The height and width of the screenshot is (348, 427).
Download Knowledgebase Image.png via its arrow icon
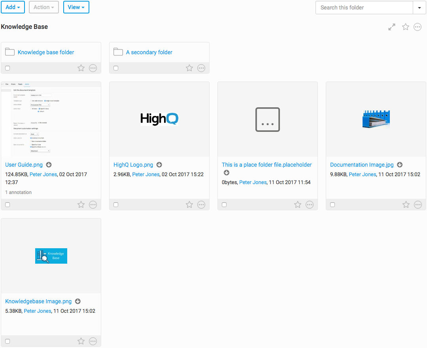[77, 301]
